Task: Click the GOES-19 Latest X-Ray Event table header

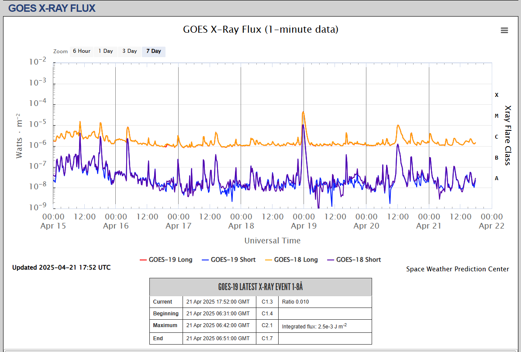Action: 260,287
